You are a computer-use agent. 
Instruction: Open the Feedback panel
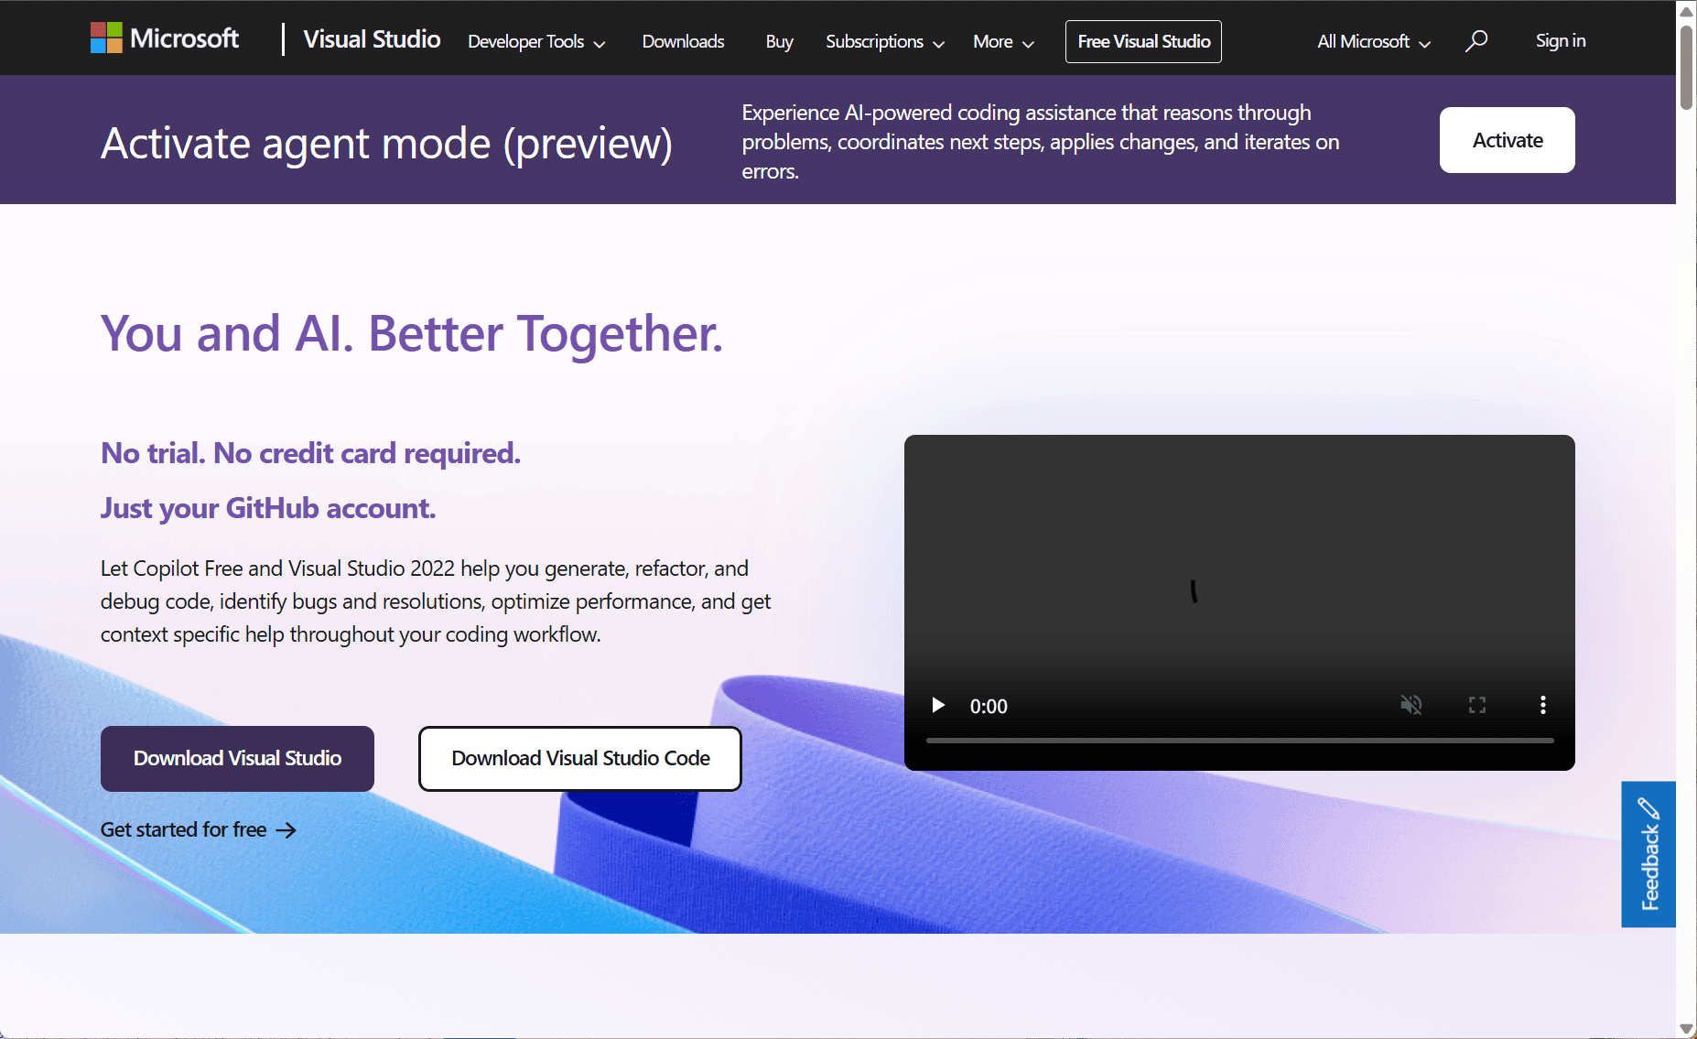1648,853
